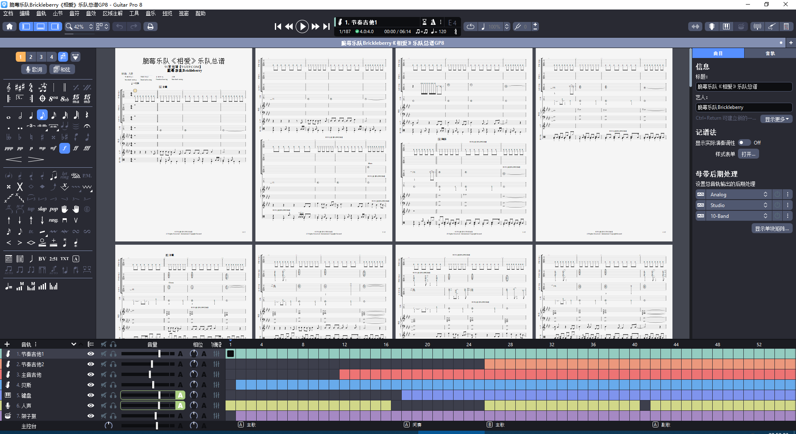Jump to the last bar
796x434 pixels.
[327, 27]
